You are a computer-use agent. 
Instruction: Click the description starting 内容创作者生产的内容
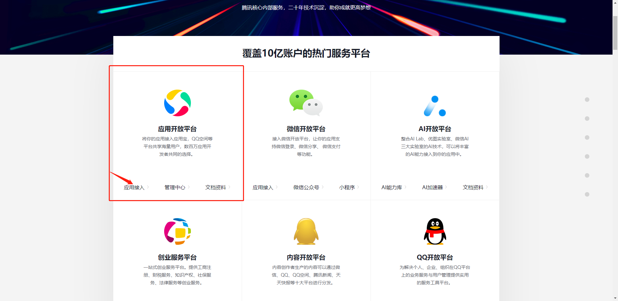click(306, 275)
